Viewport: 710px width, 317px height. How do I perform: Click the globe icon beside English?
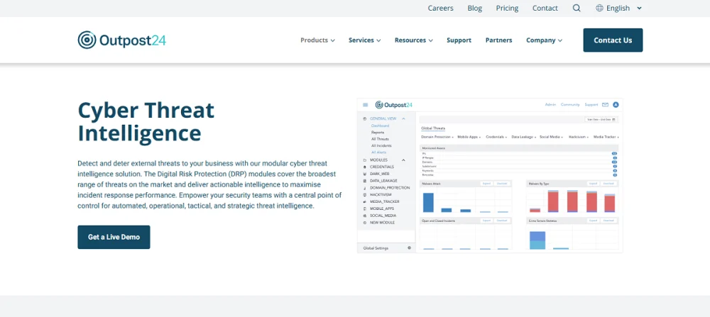pos(599,9)
